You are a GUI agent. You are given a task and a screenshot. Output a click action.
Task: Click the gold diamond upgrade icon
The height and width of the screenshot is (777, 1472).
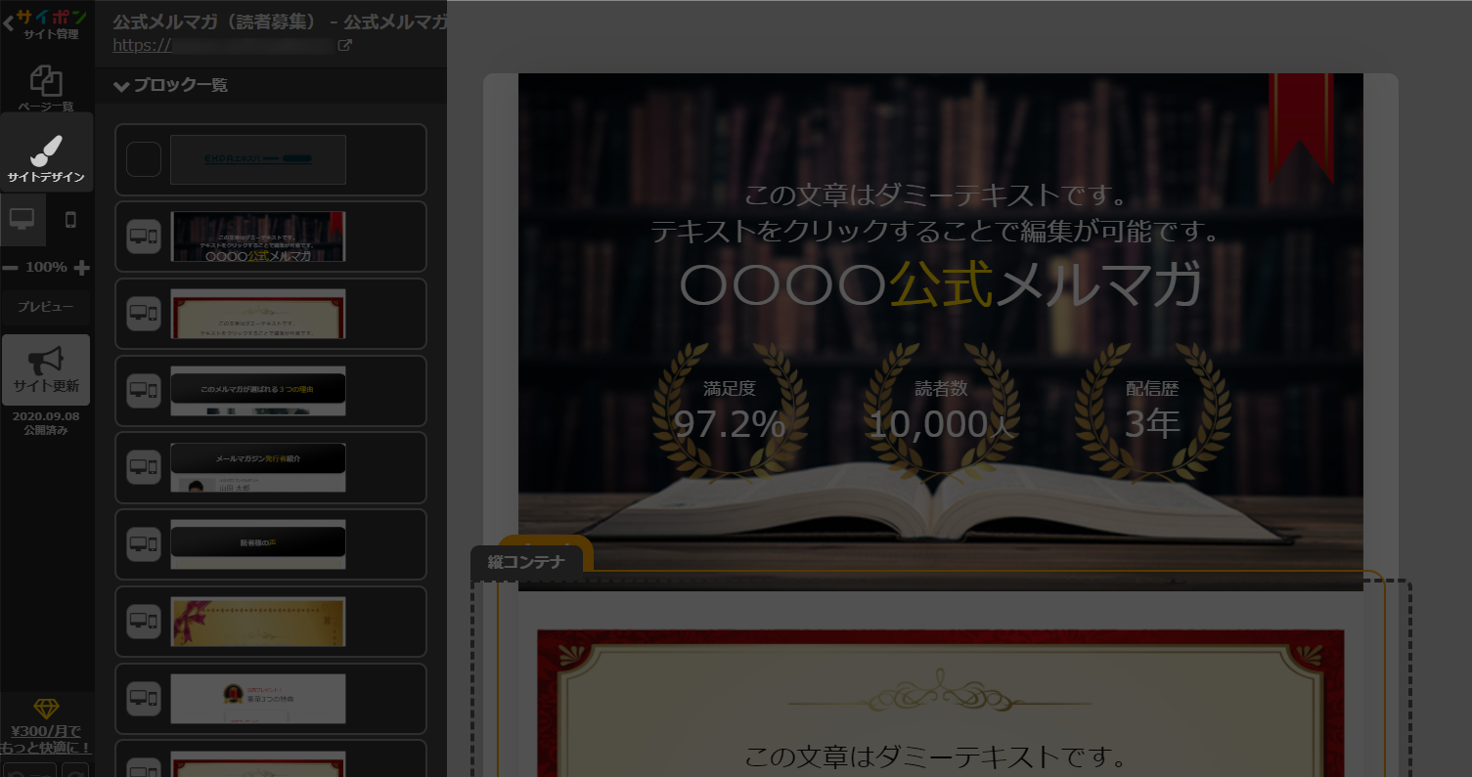[x=46, y=709]
